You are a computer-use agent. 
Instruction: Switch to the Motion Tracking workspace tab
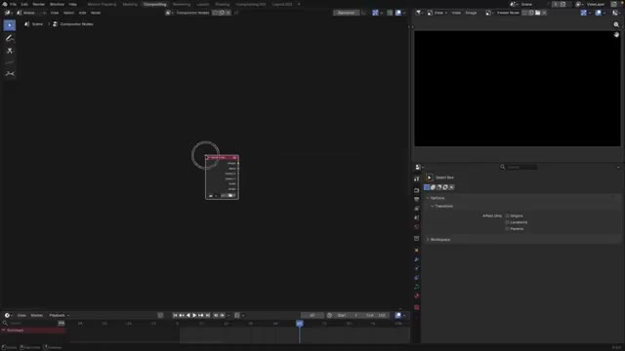(x=102, y=4)
